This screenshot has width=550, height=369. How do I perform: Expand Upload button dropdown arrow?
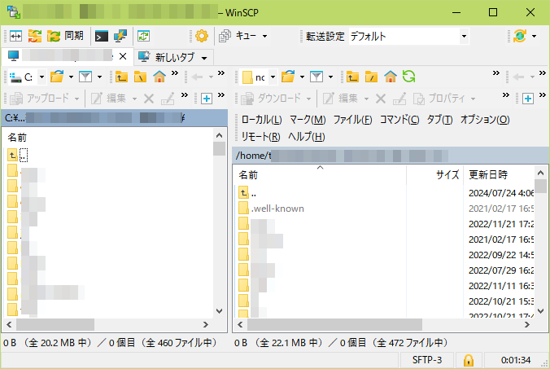tap(76, 99)
